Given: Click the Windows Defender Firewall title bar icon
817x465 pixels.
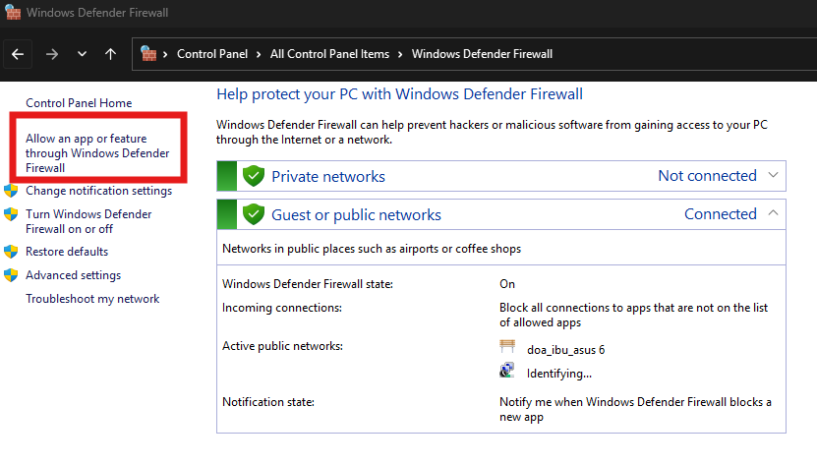Looking at the screenshot, I should (x=11, y=14).
